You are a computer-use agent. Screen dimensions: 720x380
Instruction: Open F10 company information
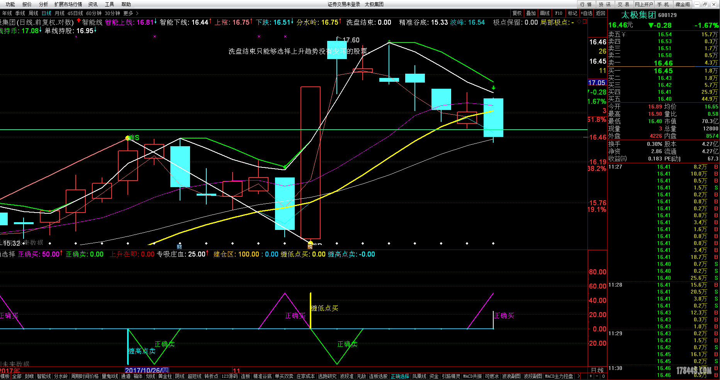coord(559,13)
